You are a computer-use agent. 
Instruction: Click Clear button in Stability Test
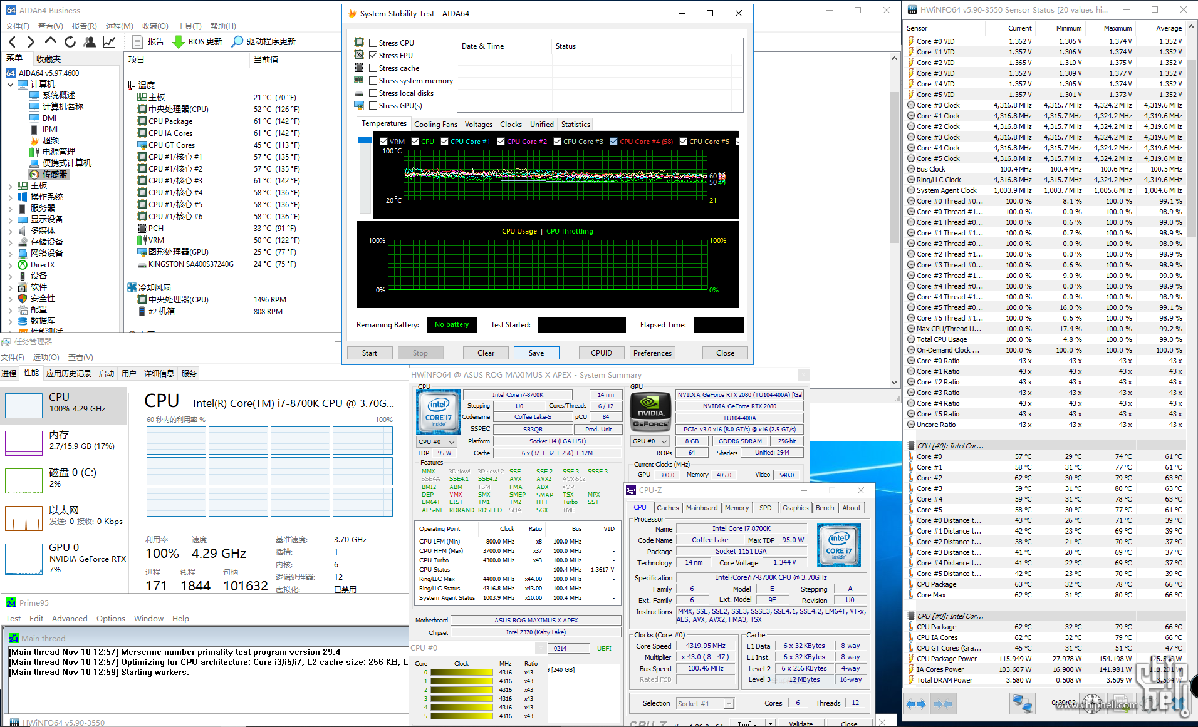coord(486,353)
